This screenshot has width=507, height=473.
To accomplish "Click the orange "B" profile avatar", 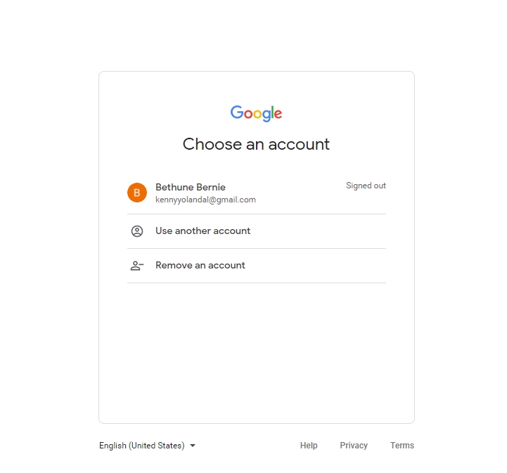I will [x=137, y=193].
